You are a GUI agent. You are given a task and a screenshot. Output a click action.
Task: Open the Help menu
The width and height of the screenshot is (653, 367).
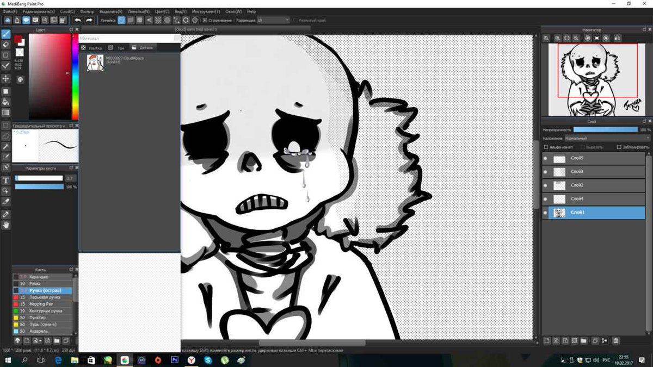pyautogui.click(x=251, y=11)
